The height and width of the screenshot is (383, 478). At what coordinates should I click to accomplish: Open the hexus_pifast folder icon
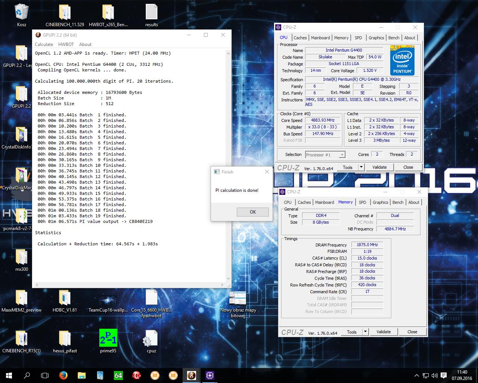tap(65, 341)
